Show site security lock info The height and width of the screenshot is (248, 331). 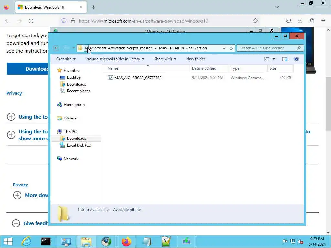(73, 21)
